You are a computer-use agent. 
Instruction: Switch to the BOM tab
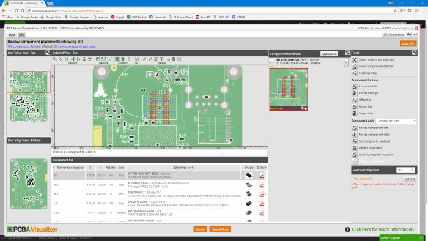[12, 35]
